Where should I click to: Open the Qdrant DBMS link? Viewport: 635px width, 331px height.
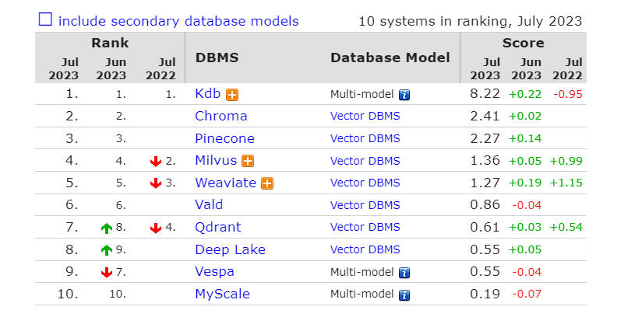[217, 228]
